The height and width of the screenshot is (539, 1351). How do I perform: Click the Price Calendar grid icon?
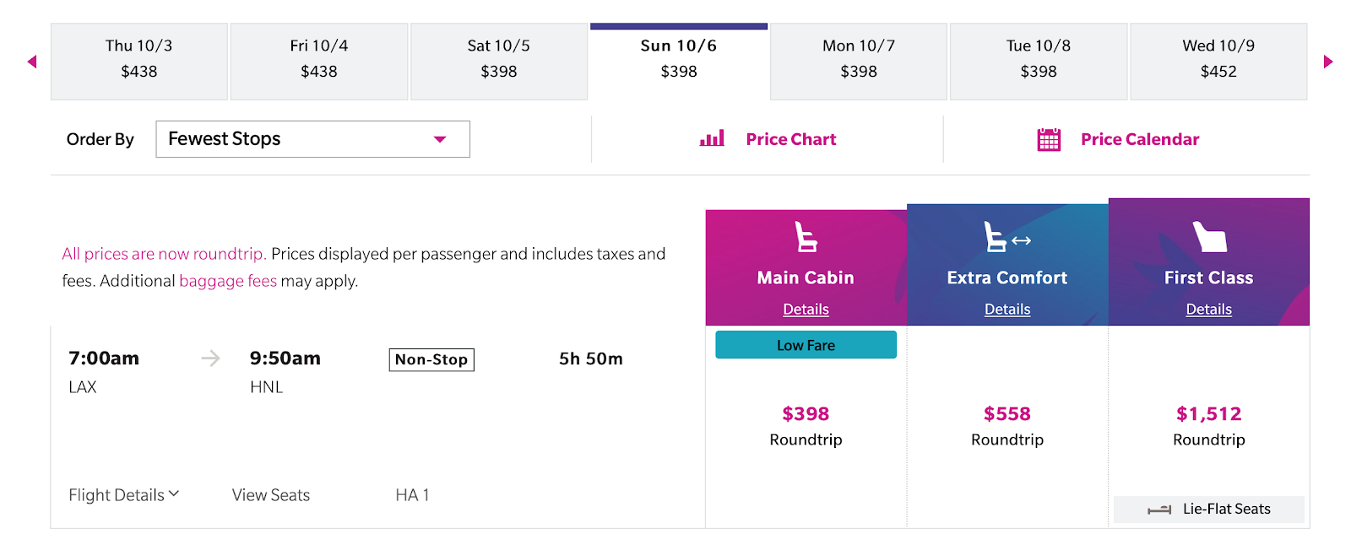point(1049,140)
